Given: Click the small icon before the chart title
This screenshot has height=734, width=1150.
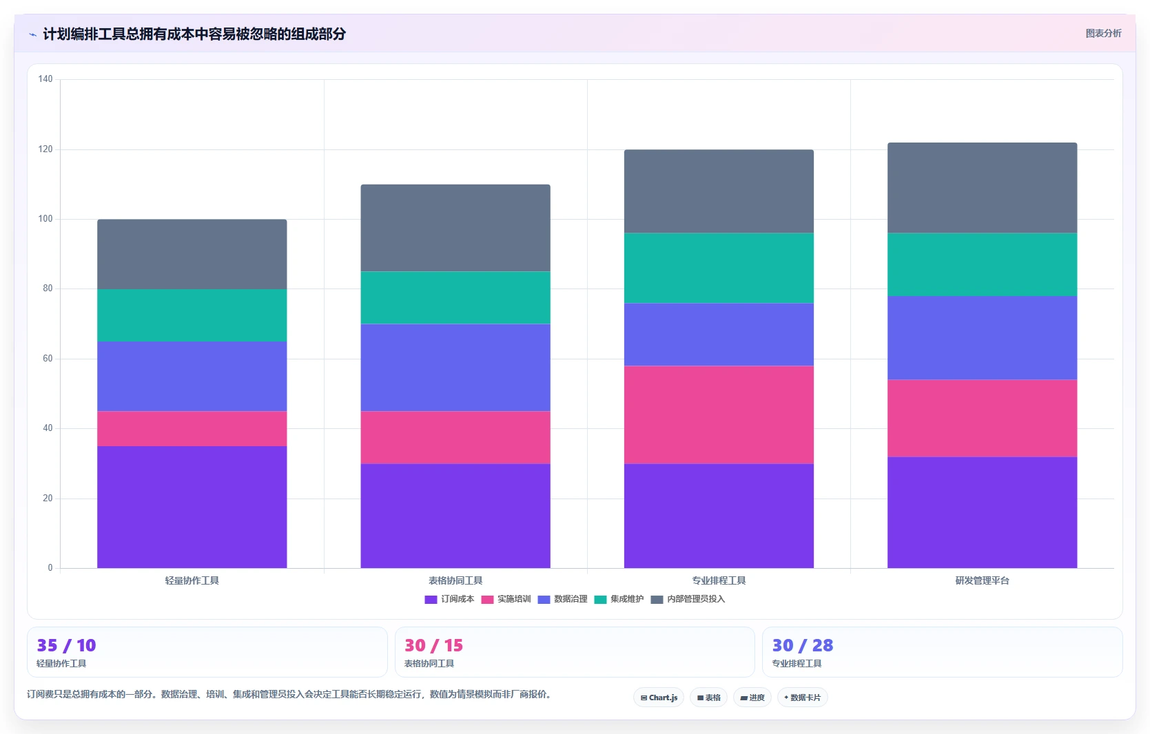Looking at the screenshot, I should (x=32, y=34).
